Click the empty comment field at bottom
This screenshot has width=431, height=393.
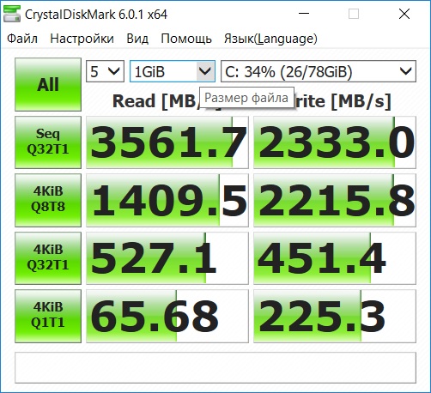[x=215, y=367]
